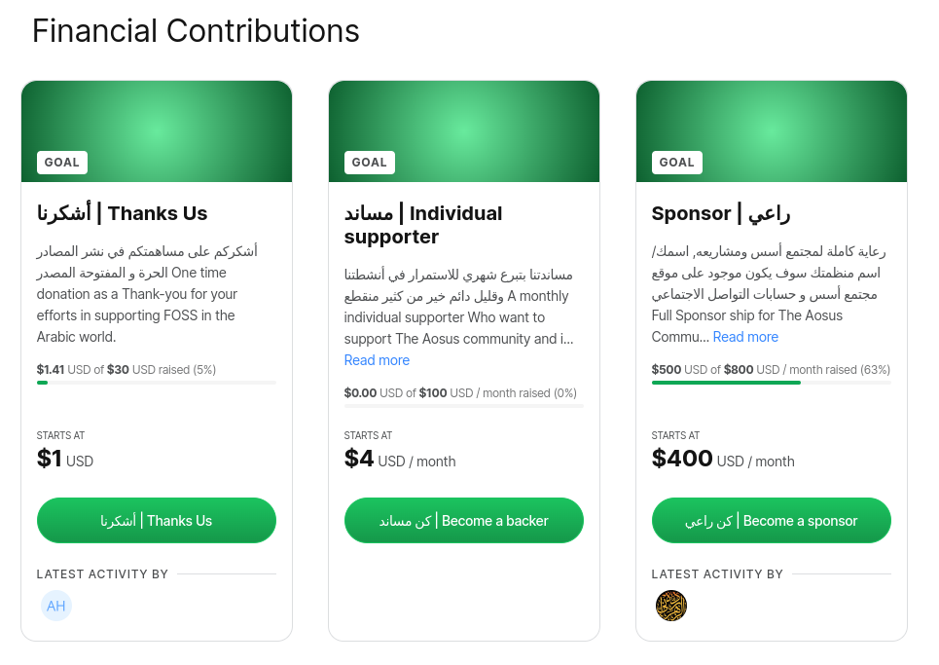This screenshot has height=665, width=939.
Task: Click the $0.00 of $100 progress bar
Action: (464, 406)
